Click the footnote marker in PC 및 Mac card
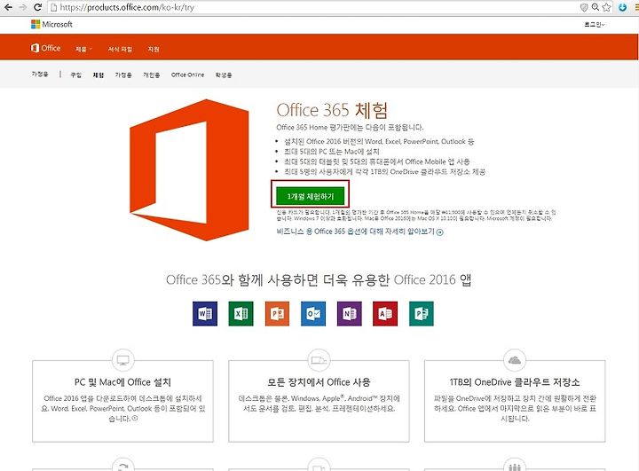 tap(135, 418)
